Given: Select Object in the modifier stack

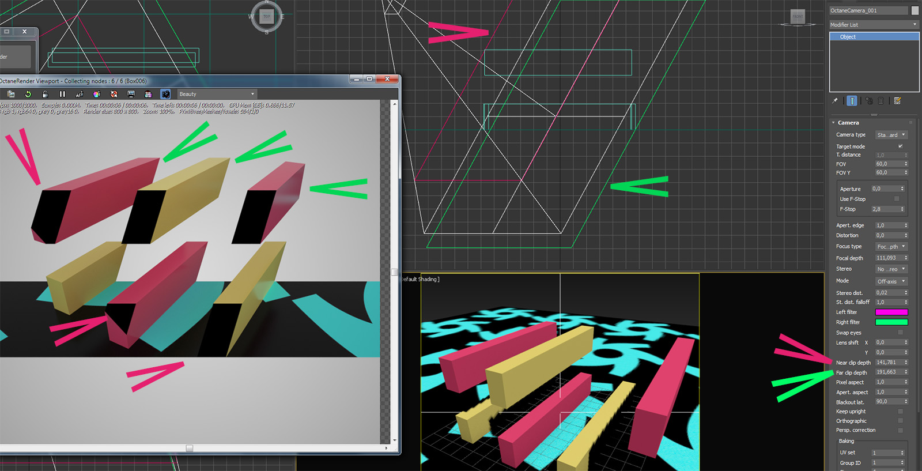Looking at the screenshot, I should [874, 37].
